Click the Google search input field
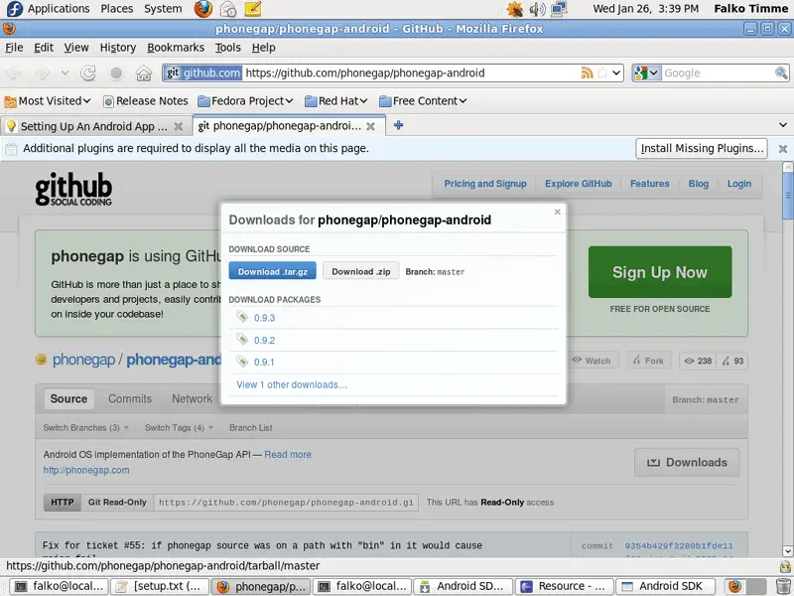The height and width of the screenshot is (596, 794). pyautogui.click(x=718, y=73)
